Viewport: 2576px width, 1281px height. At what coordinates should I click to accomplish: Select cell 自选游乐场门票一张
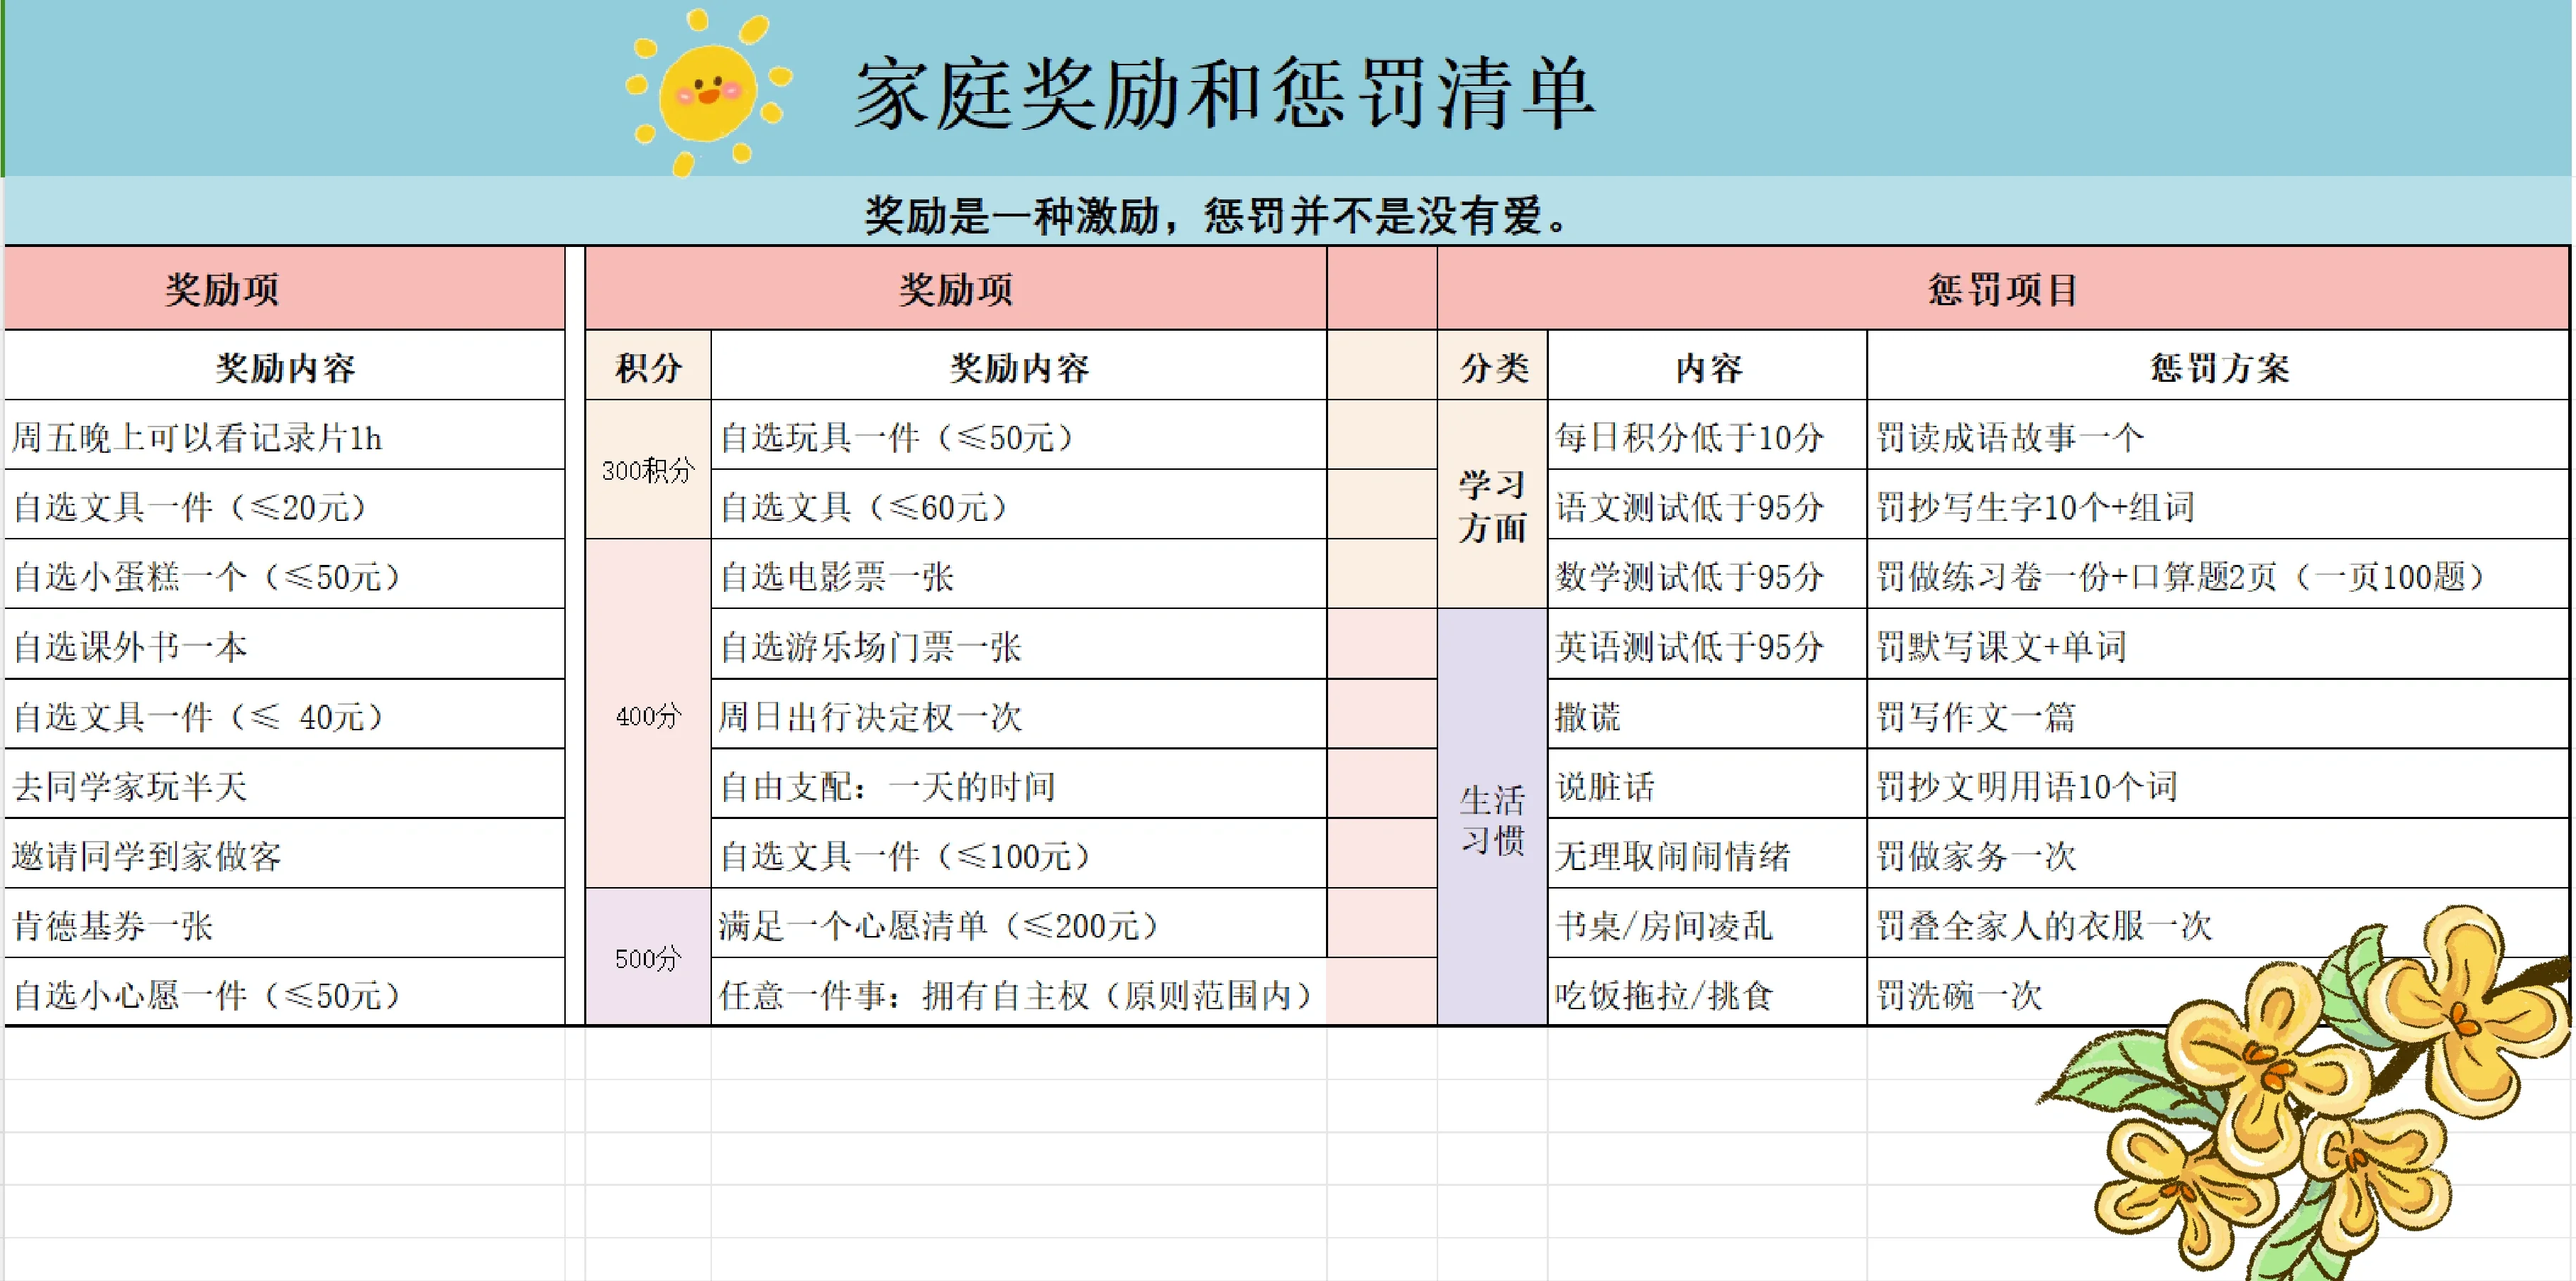[1019, 645]
